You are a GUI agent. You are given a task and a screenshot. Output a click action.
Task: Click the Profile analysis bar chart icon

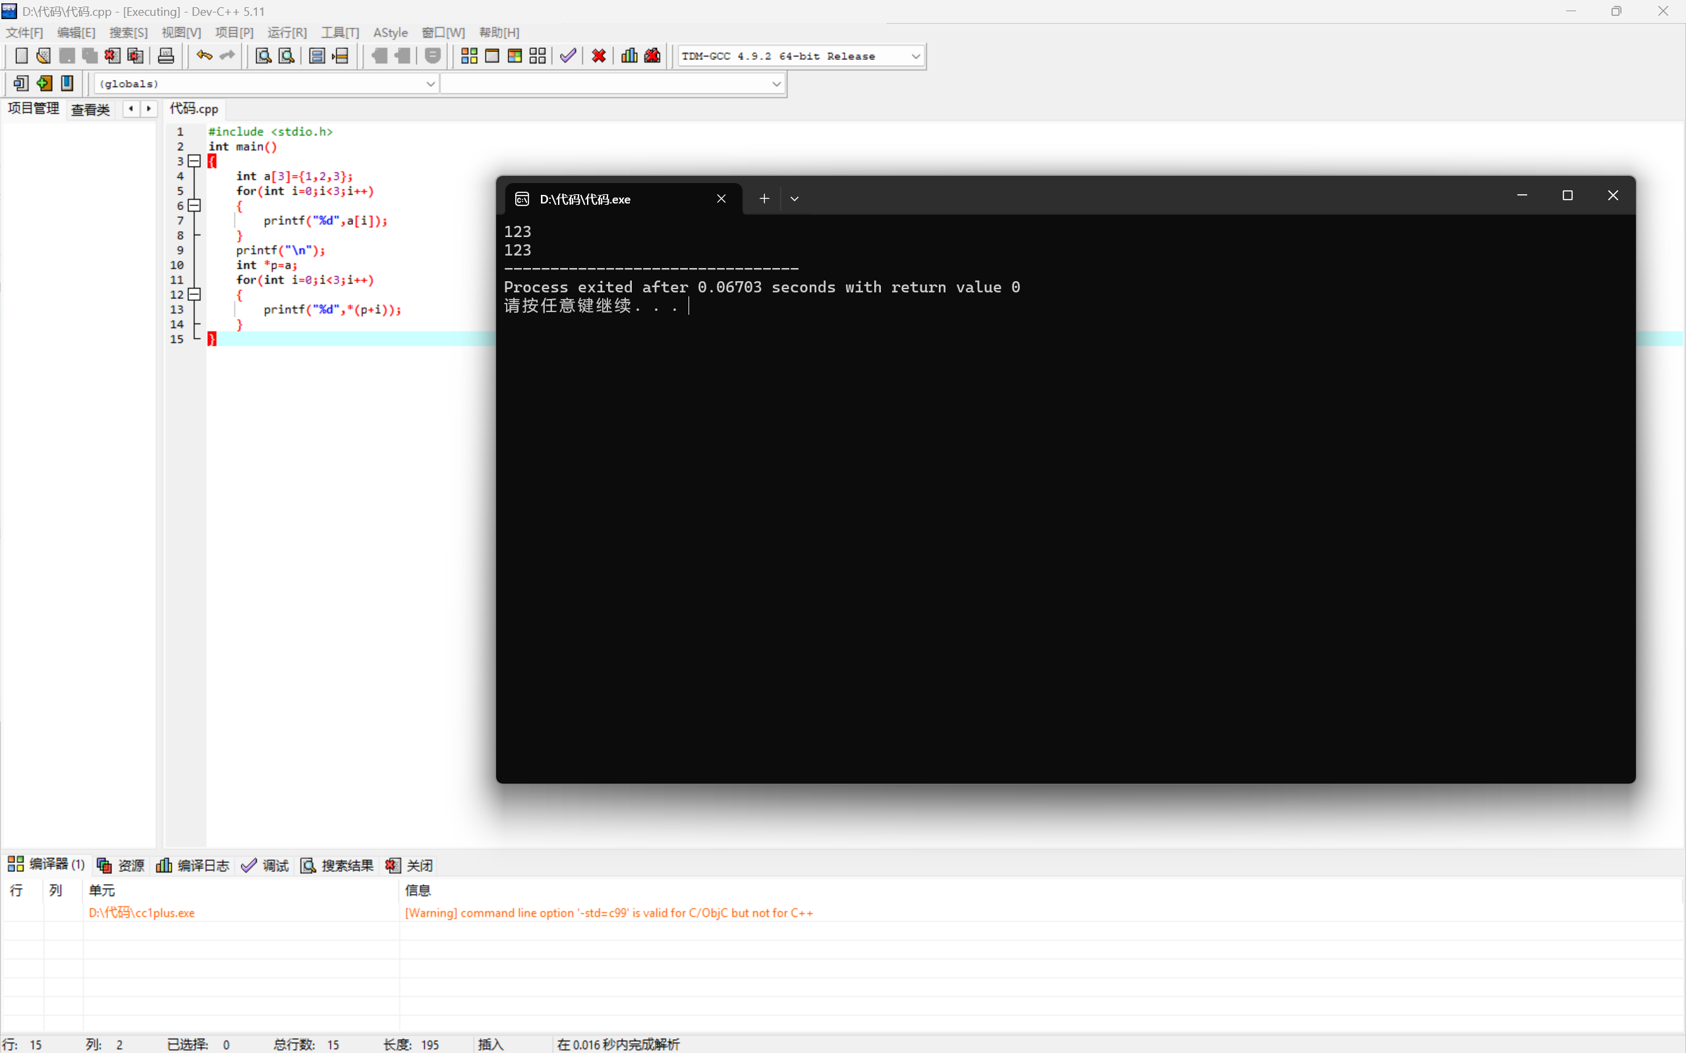629,56
